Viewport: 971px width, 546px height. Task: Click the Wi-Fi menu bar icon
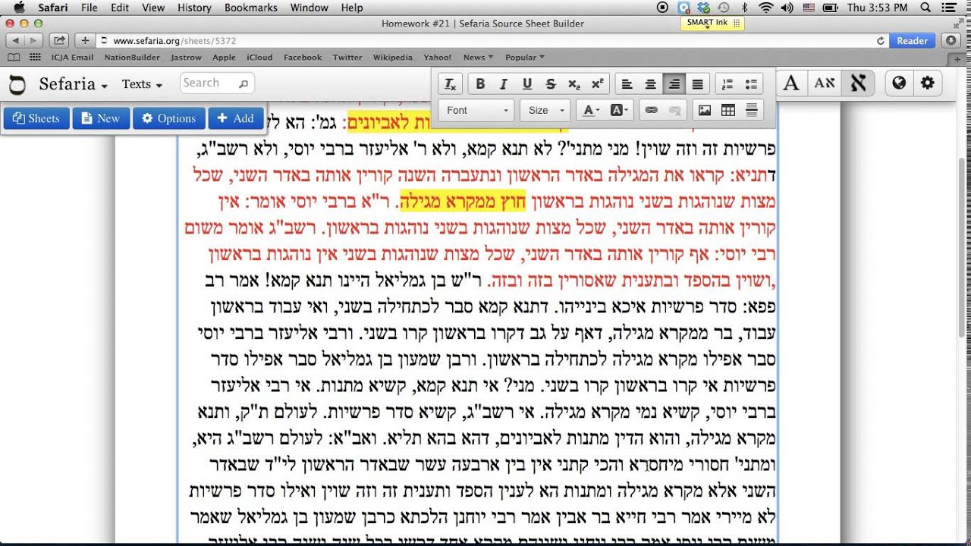click(x=766, y=8)
